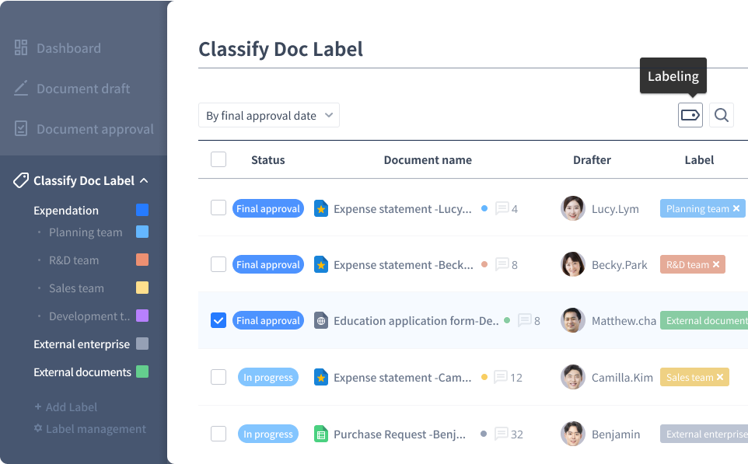Go to Document approval in sidebar
The width and height of the screenshot is (748, 464).
click(94, 129)
